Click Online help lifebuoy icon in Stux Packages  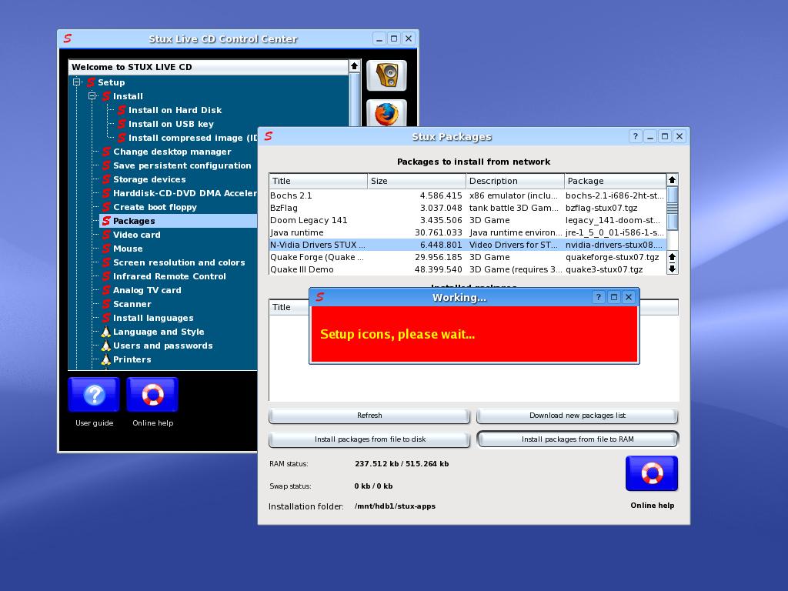tap(652, 473)
